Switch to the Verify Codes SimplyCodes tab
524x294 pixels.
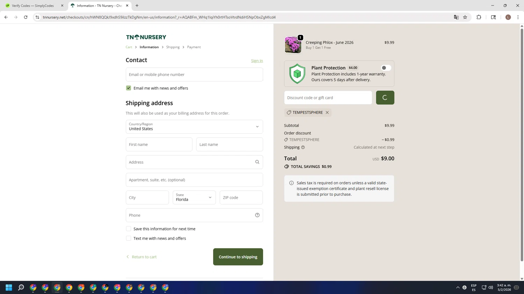coord(32,6)
